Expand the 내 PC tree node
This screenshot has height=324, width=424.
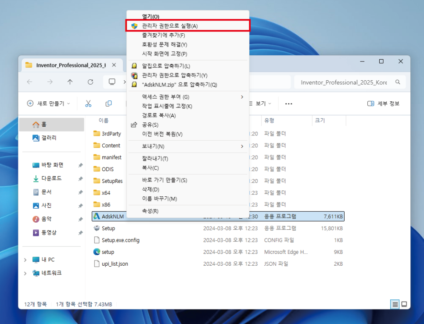[25, 260]
